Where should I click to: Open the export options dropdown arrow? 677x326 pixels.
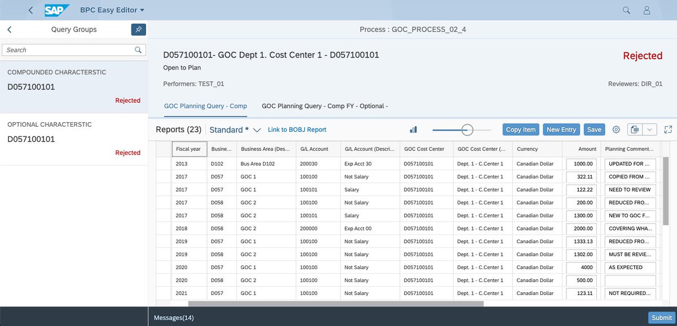click(x=650, y=129)
